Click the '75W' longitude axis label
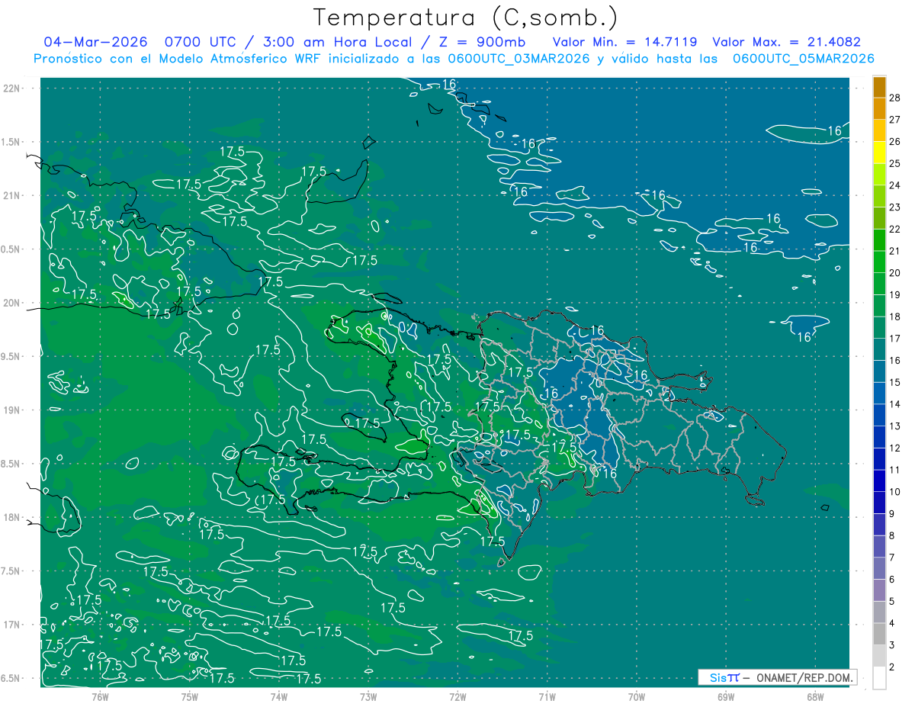Viewport: 915px width, 707px height. (190, 696)
